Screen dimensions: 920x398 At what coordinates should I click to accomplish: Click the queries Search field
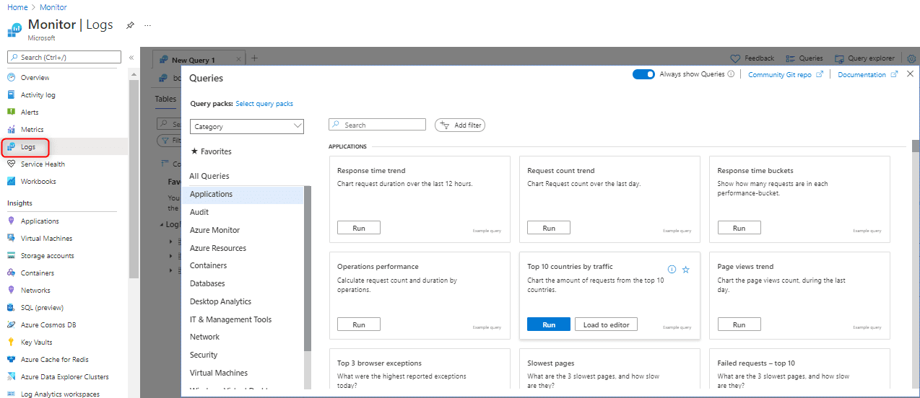click(377, 125)
